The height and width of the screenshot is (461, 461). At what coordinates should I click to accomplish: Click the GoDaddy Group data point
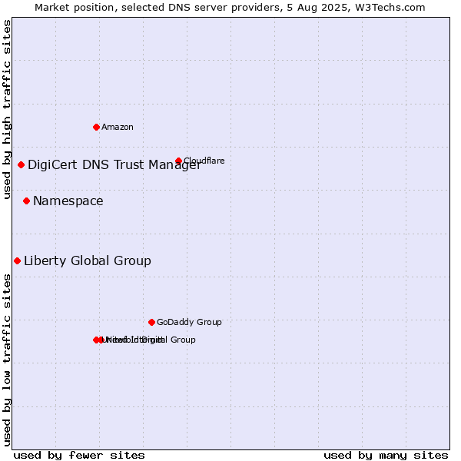point(151,323)
